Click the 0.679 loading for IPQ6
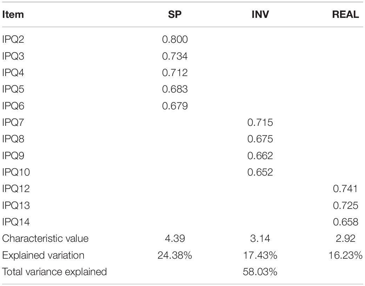The image size is (365, 286). 175,106
